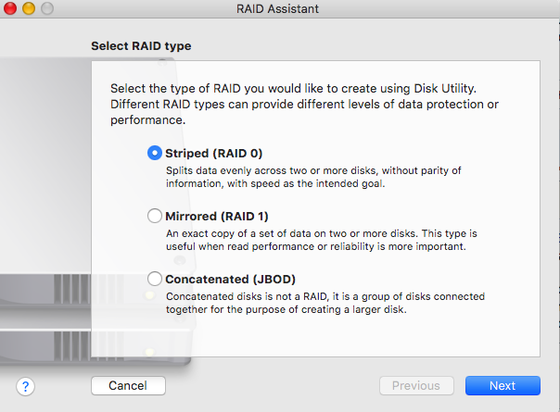Minimize window with the yellow button
The width and height of the screenshot is (560, 412).
coord(28,9)
